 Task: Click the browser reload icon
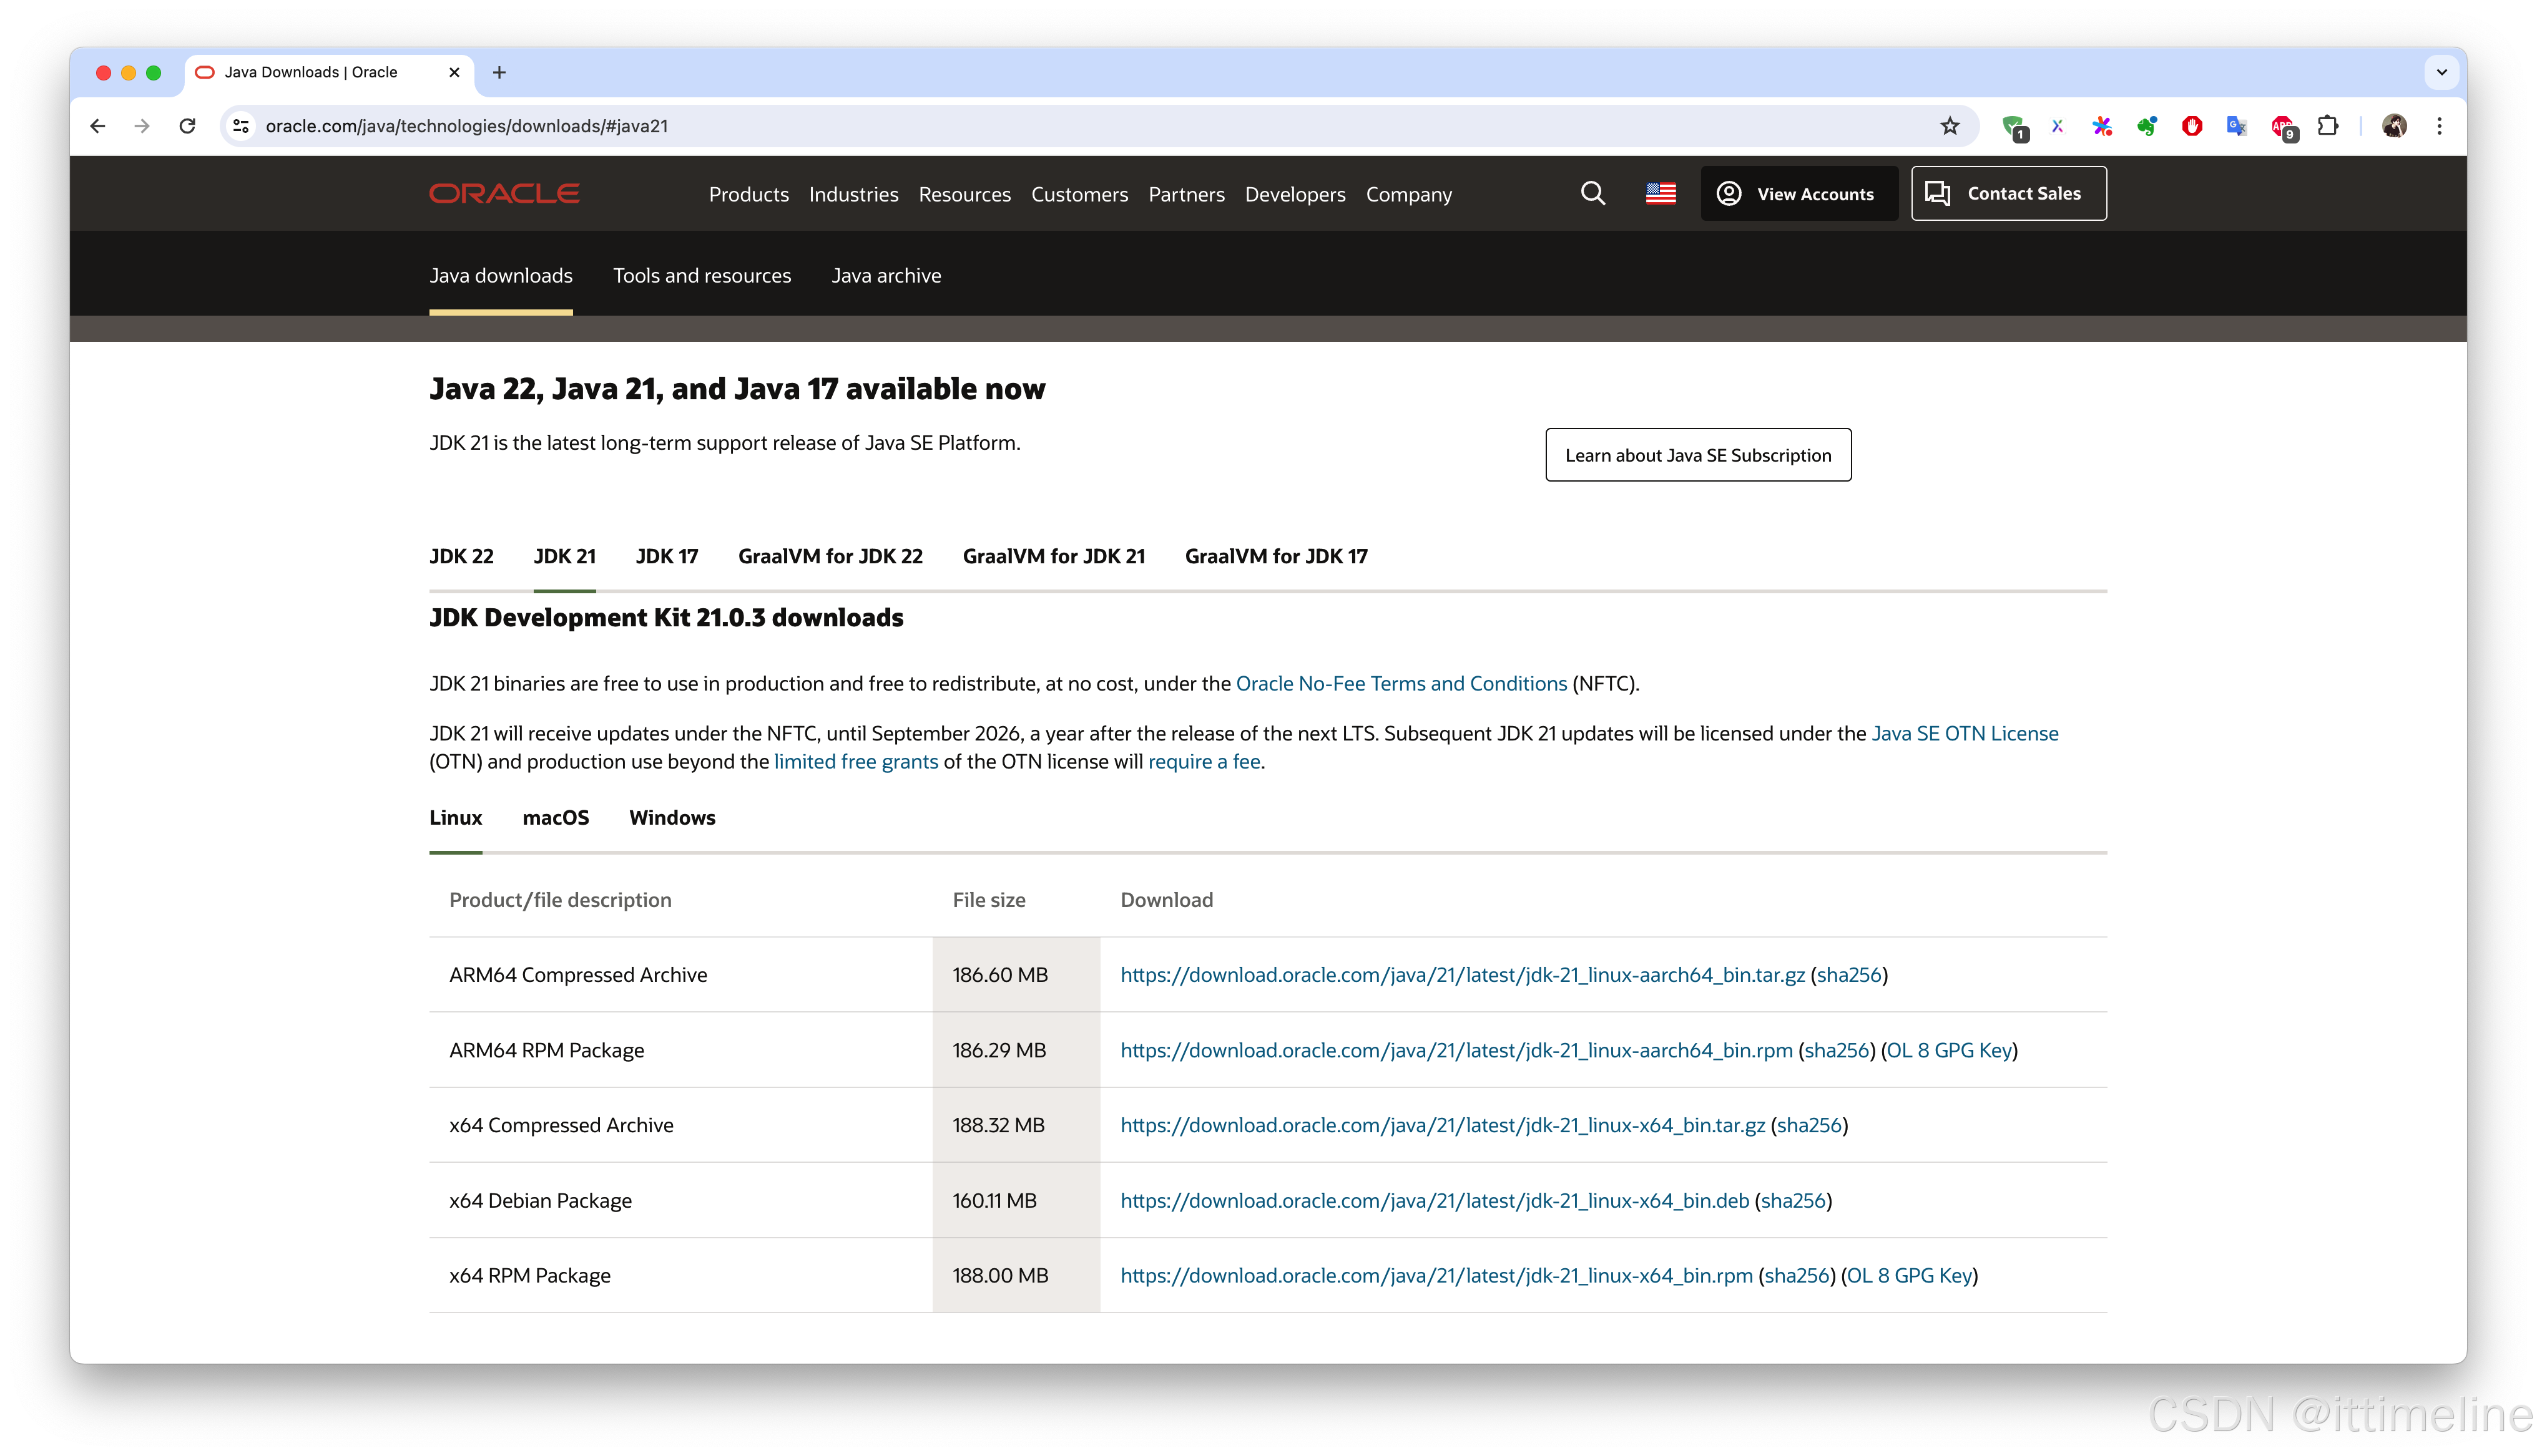point(187,126)
